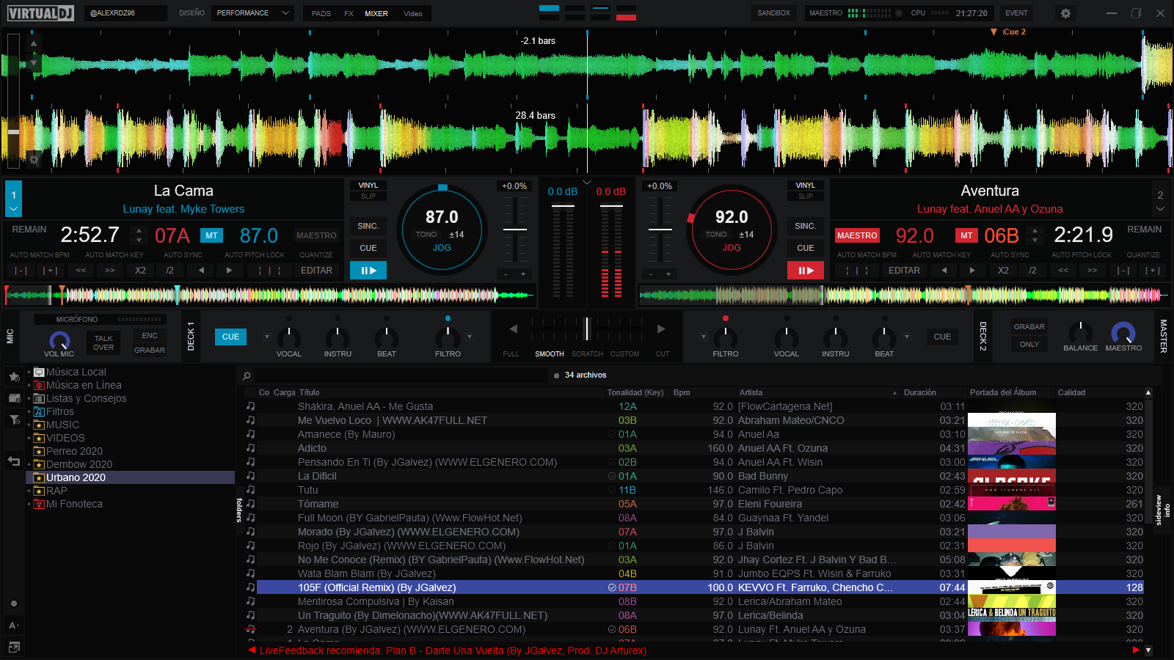Screen dimensions: 1174x660
Task: Click the SINC. button on deck 1
Action: (368, 226)
